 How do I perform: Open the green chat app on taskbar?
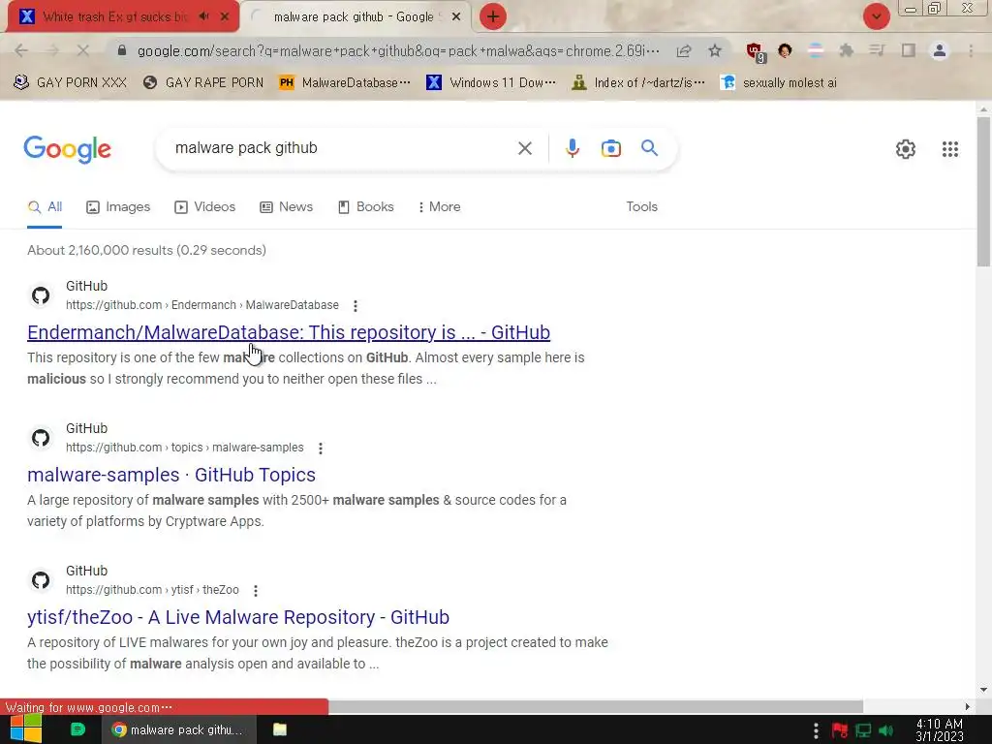tap(77, 729)
